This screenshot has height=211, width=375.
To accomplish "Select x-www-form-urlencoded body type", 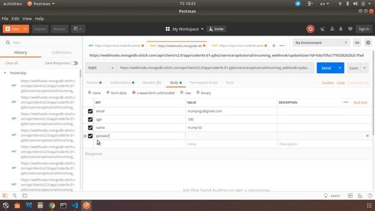I will tap(134, 93).
